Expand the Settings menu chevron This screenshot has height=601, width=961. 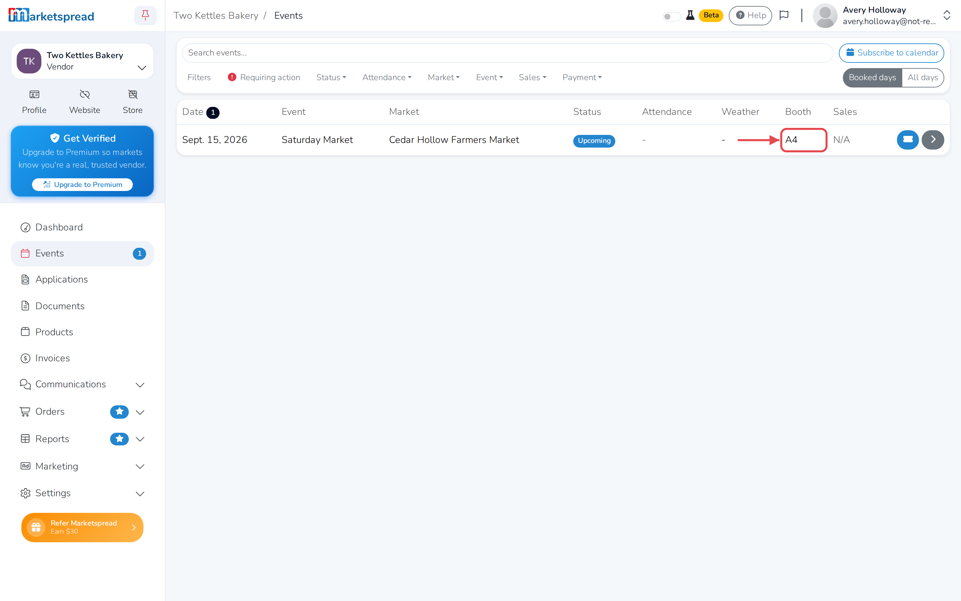(140, 494)
